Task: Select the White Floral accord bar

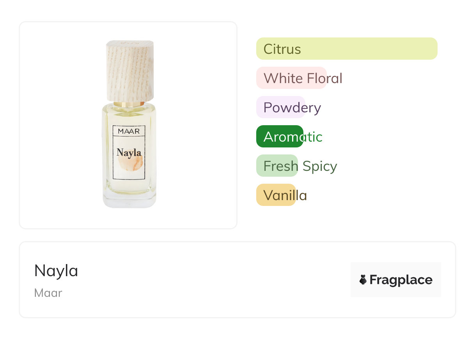Action: click(291, 78)
